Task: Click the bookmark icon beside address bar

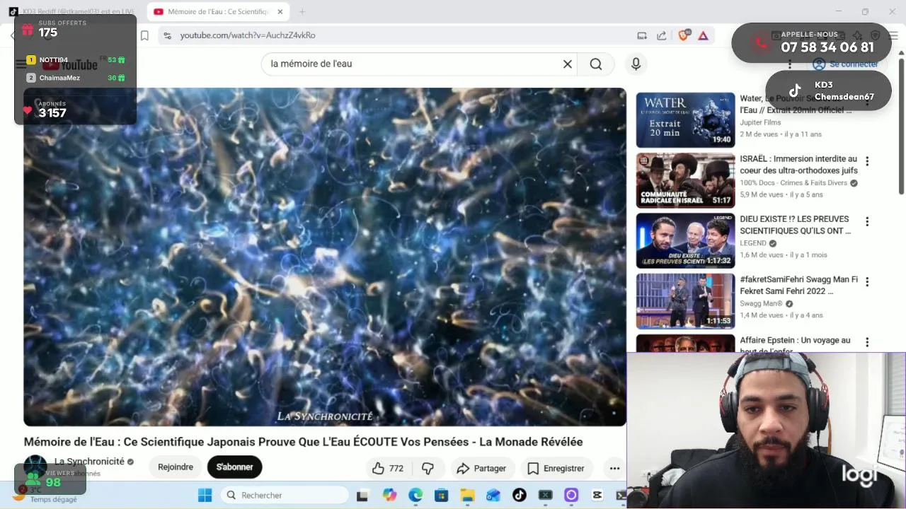Action: pyautogui.click(x=144, y=35)
